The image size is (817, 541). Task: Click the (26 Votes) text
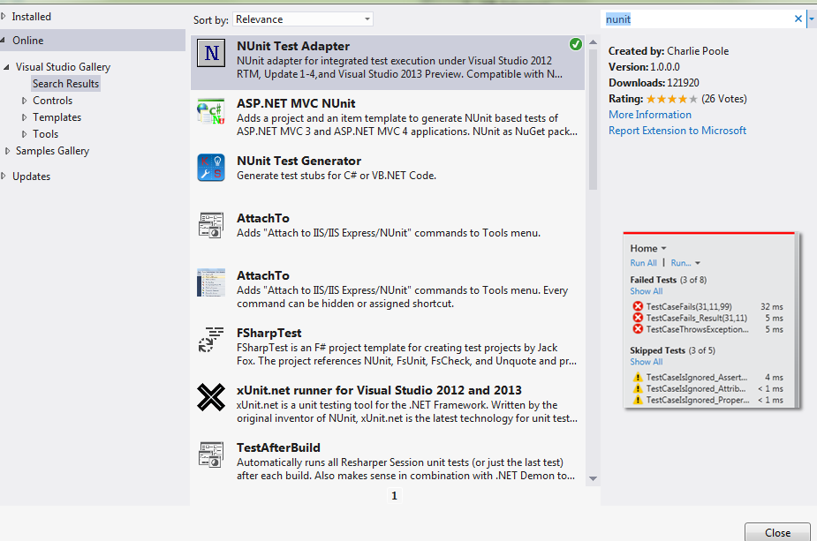point(723,99)
